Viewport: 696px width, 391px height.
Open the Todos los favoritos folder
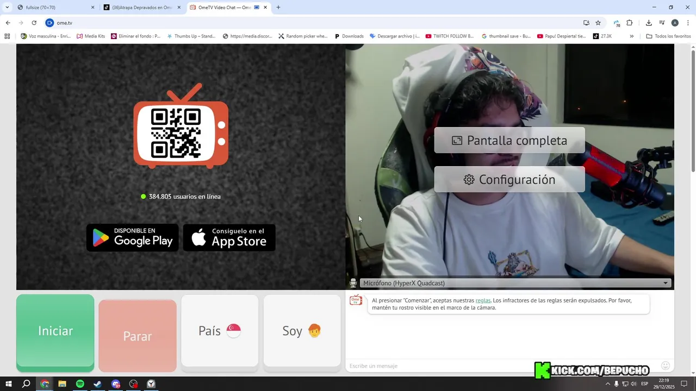668,36
